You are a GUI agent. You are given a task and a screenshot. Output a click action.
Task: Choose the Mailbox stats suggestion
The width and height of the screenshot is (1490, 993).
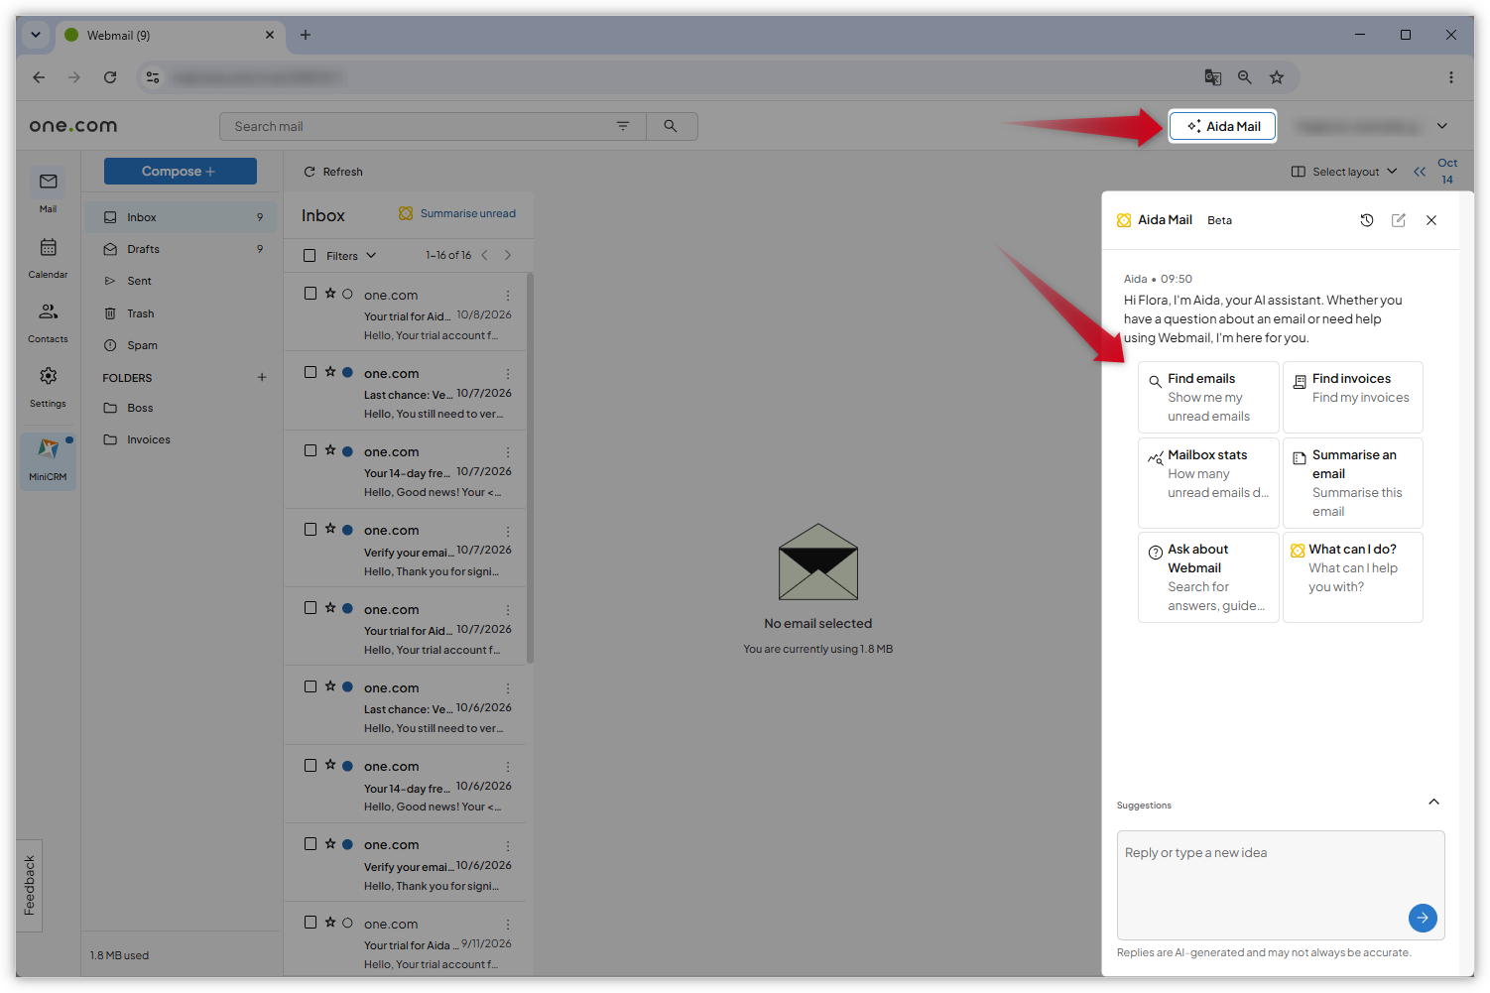pos(1208,483)
